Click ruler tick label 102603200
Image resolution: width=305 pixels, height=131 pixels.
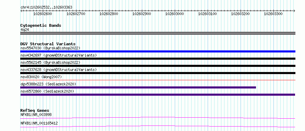click(x=240, y=14)
